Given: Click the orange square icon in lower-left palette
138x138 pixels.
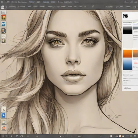Looking at the screenshot, I should (4, 128).
